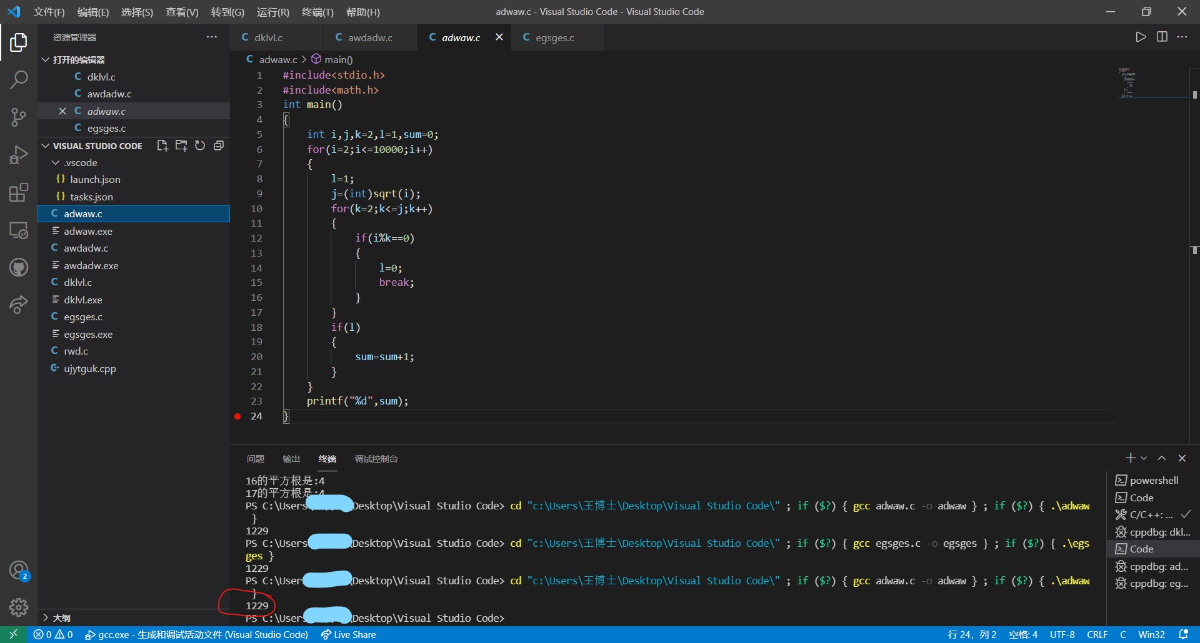Open editor more actions menu
The height and width of the screenshot is (643, 1200).
coord(1182,37)
